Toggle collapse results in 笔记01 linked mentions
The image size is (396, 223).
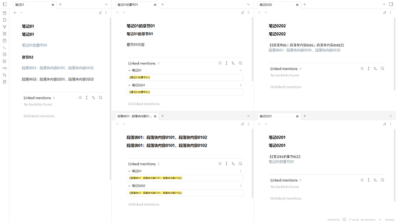[80, 98]
